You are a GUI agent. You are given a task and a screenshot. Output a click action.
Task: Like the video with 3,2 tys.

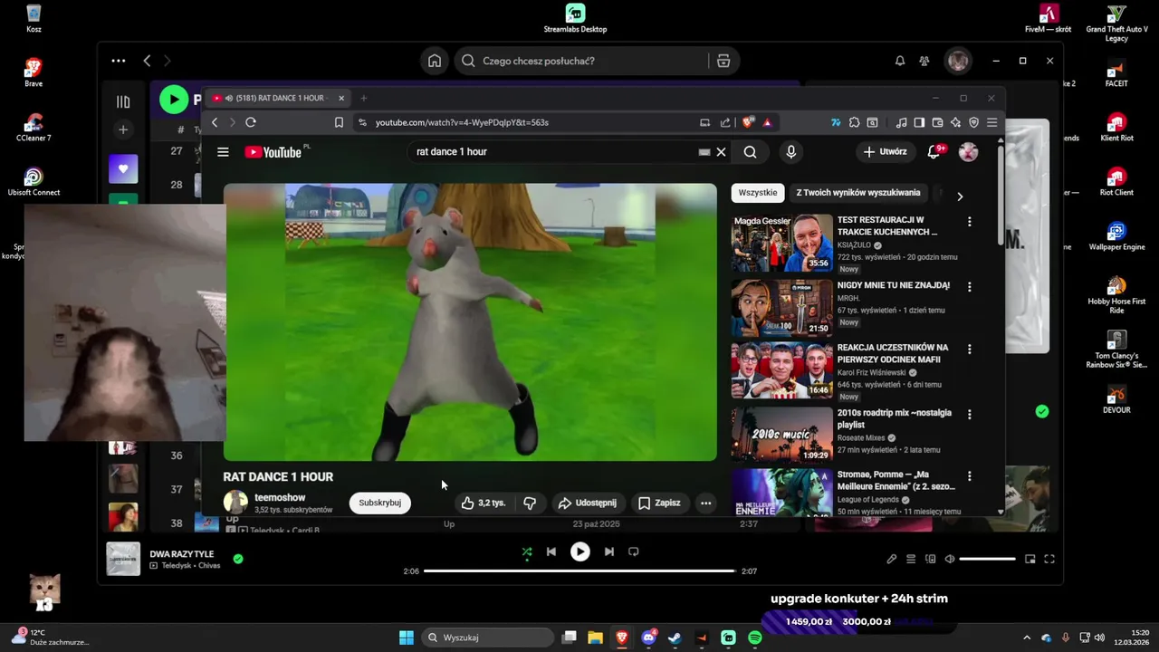(x=484, y=503)
